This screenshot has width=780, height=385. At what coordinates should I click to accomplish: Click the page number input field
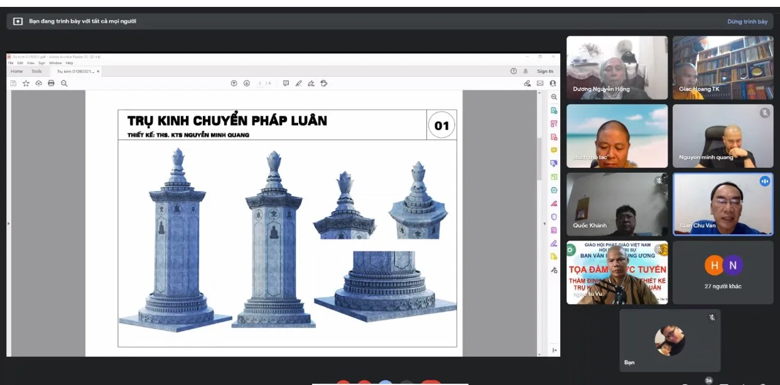[261, 83]
